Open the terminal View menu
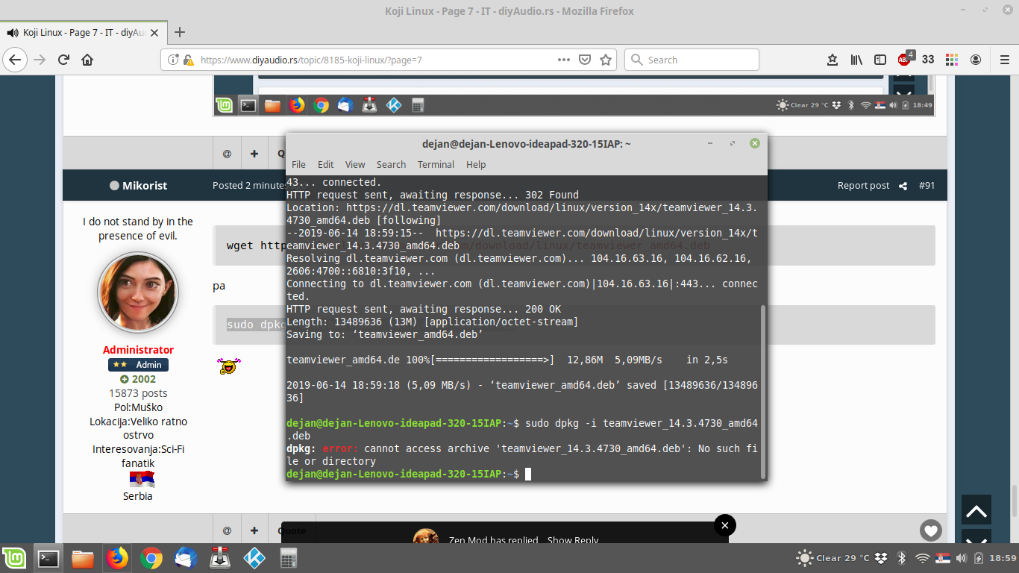Screen dimensions: 1019x573 click(x=355, y=164)
